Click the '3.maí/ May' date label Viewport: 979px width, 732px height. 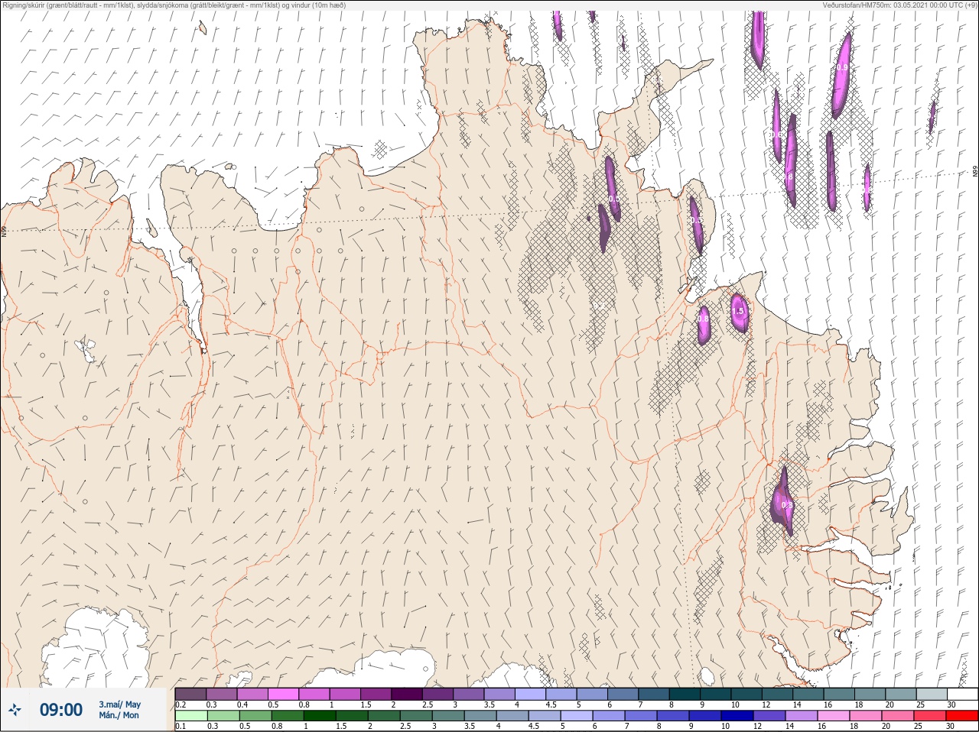click(119, 704)
